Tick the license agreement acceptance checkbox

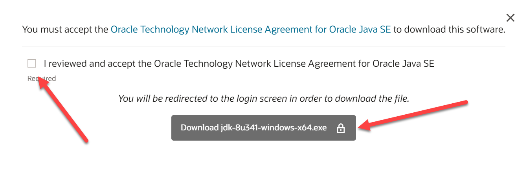[x=32, y=64]
